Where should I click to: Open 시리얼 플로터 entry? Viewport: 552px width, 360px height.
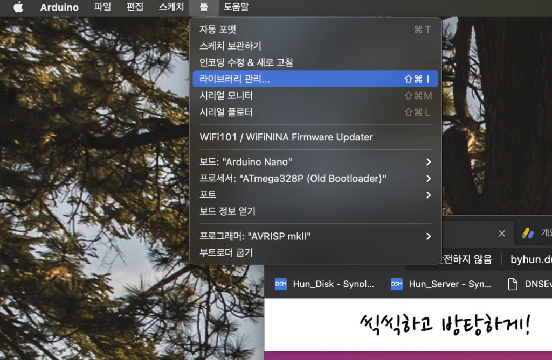click(x=315, y=112)
